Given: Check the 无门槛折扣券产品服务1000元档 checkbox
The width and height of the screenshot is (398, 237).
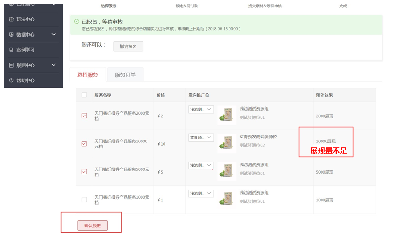Looking at the screenshot, I should [84, 200].
